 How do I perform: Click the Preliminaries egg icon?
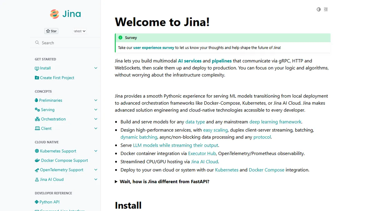37,100
